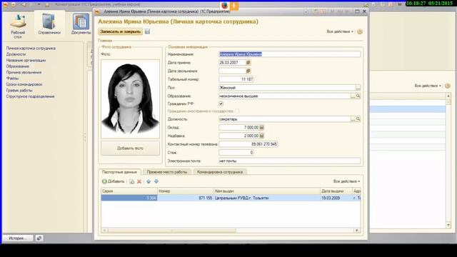Move passport row up arrow

click(149, 181)
